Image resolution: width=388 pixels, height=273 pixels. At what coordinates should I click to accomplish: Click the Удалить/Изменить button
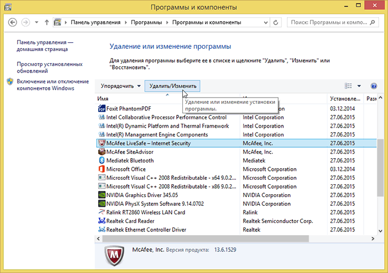172,86
